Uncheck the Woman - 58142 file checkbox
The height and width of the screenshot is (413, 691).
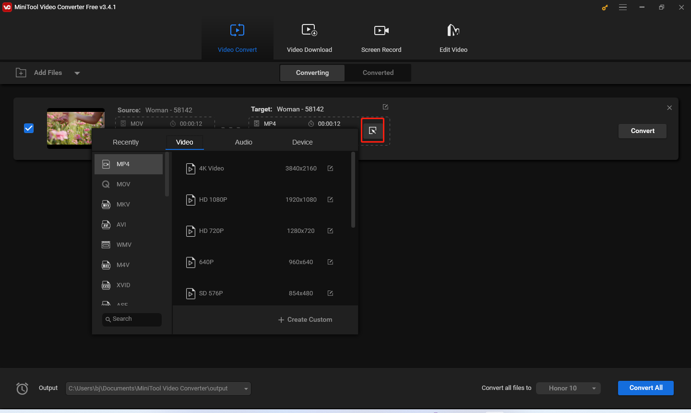29,128
